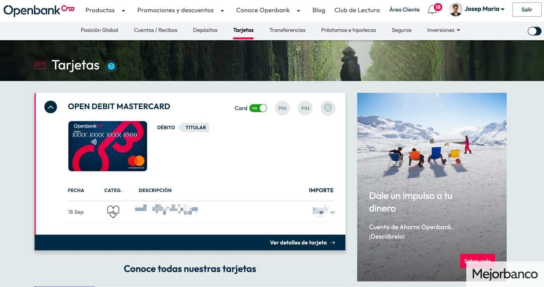This screenshot has height=287, width=544.
Task: Click the DÉBITO label
Action: tap(166, 128)
